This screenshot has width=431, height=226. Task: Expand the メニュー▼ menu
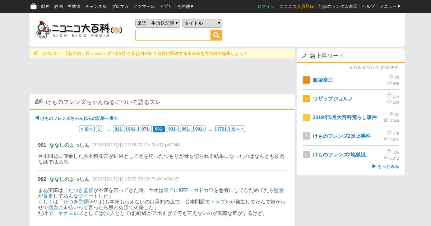tap(390, 6)
